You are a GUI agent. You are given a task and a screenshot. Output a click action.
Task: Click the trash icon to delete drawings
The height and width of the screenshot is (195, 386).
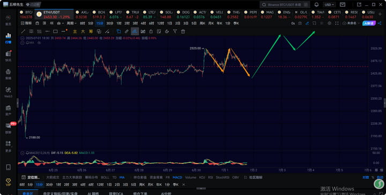coord(183,32)
